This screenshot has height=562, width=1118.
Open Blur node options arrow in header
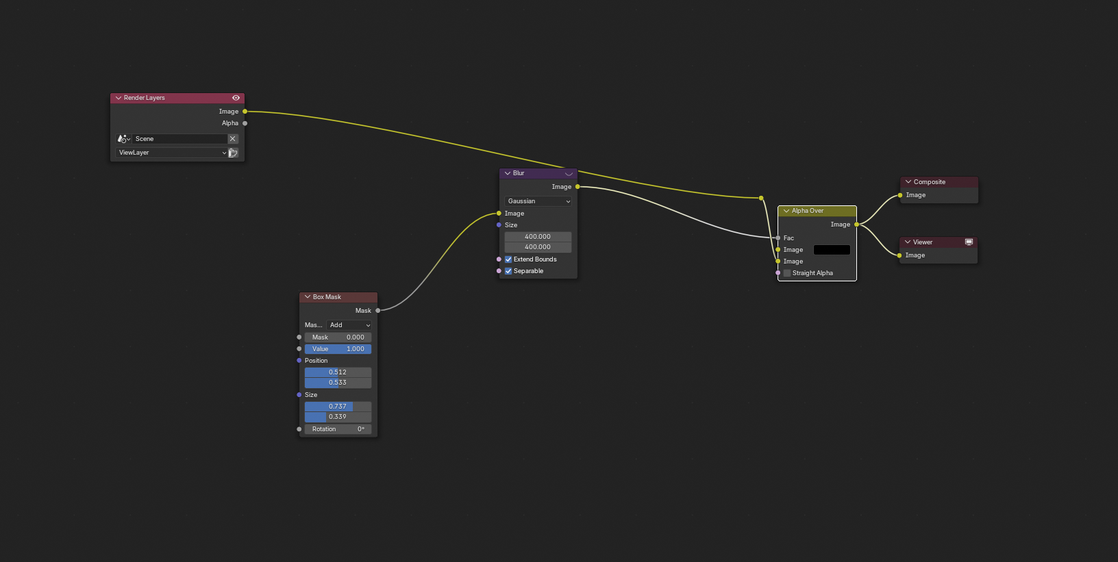click(569, 174)
